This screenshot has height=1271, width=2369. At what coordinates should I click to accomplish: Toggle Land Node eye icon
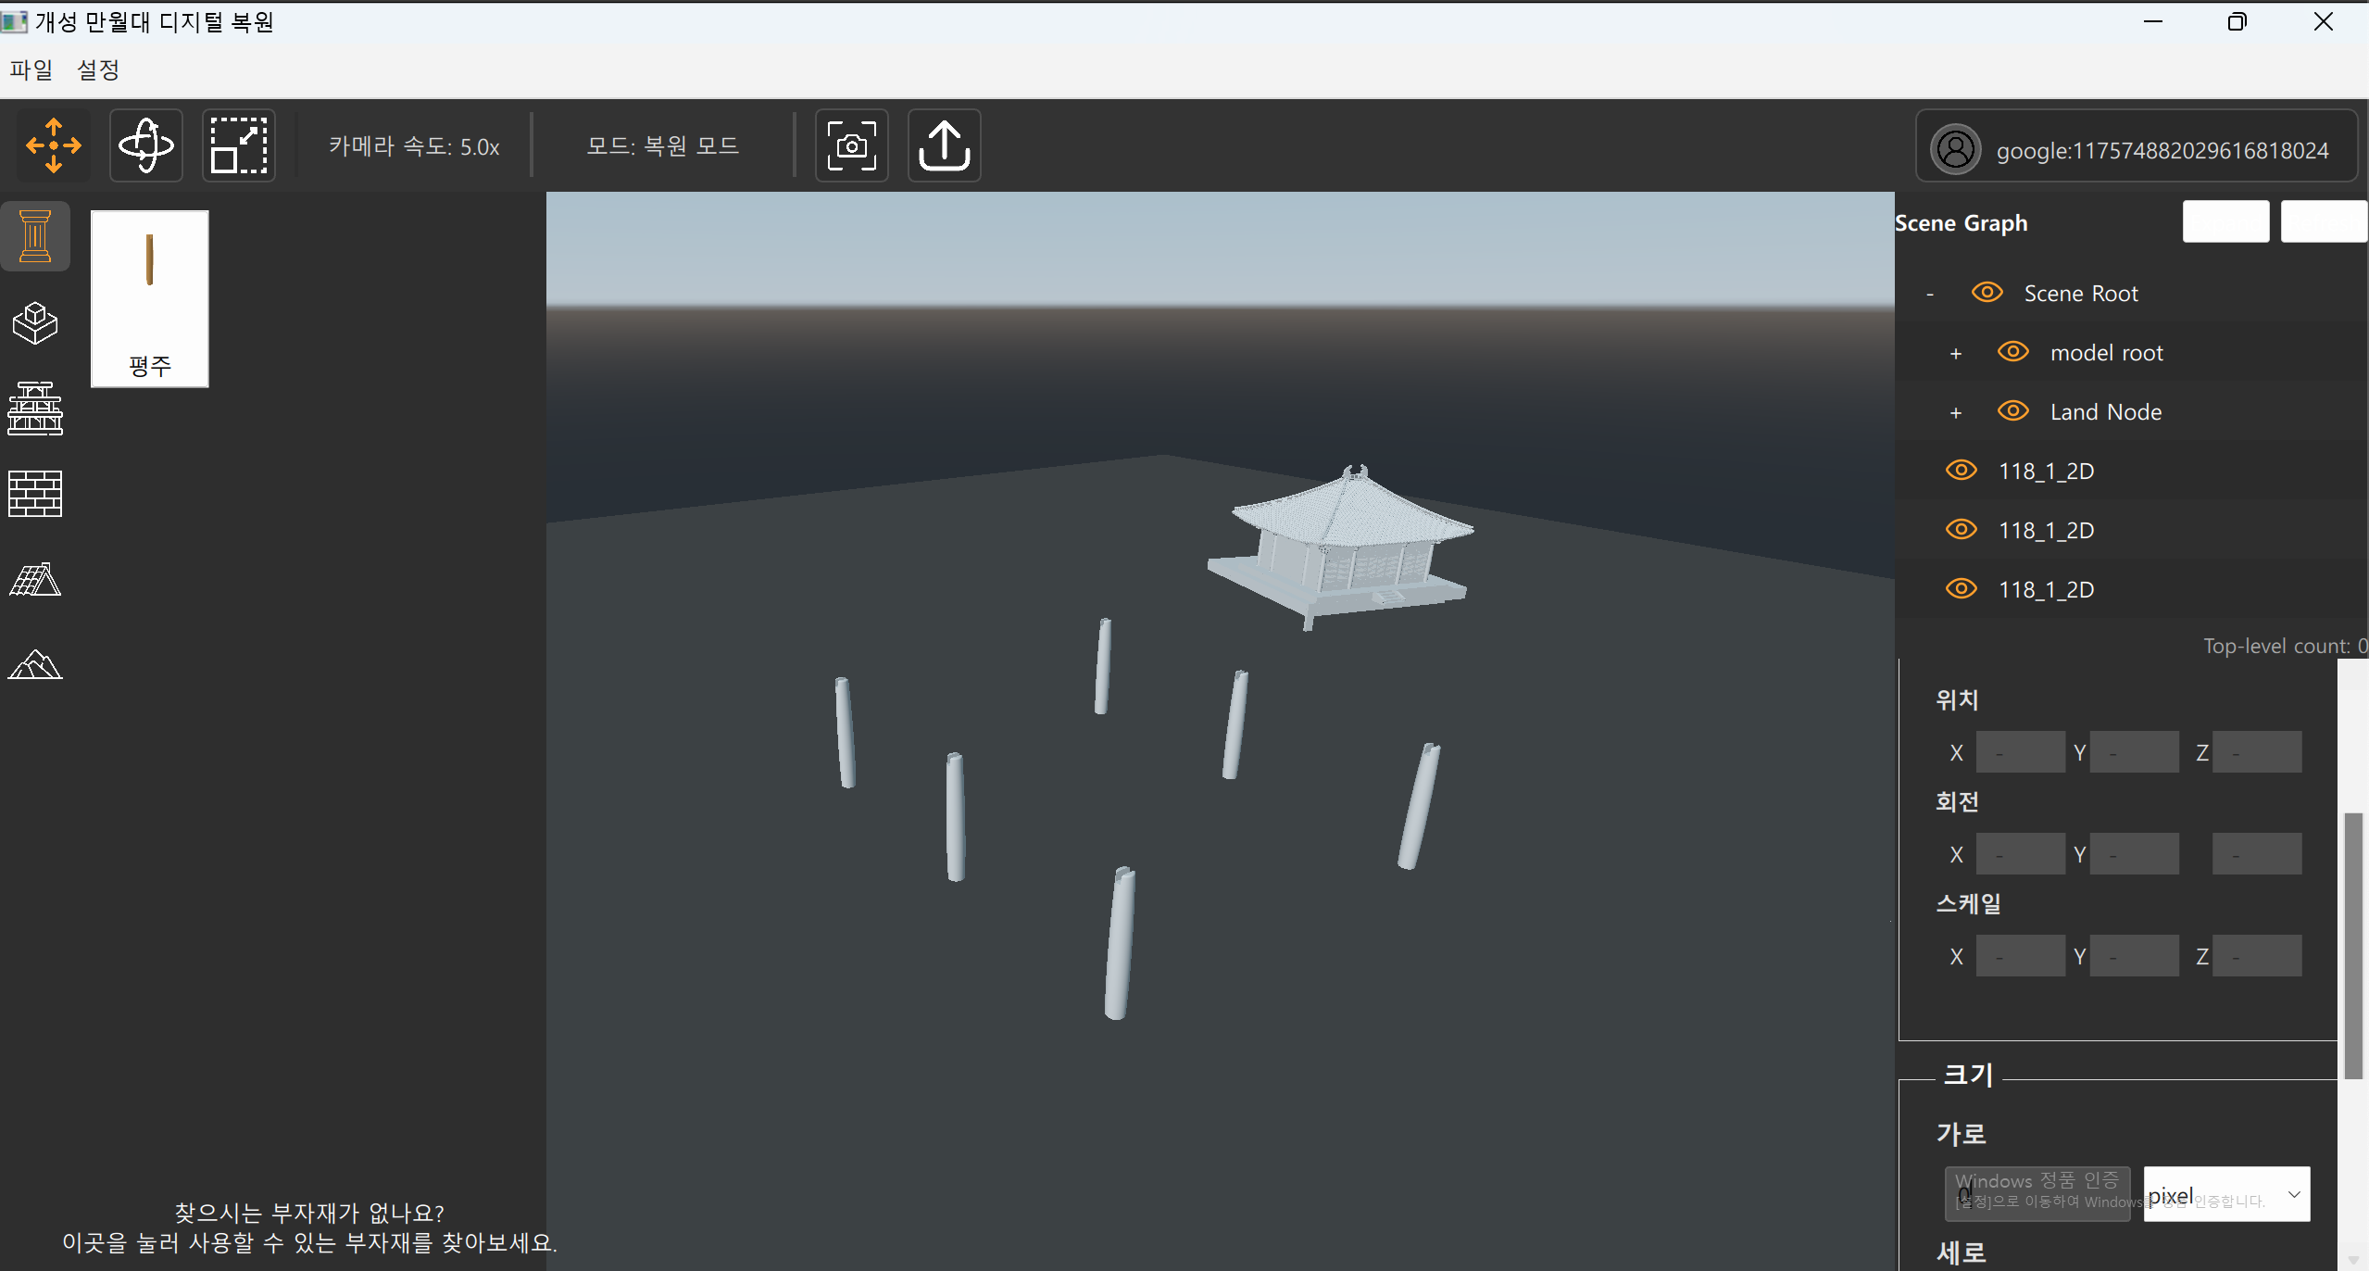(x=2013, y=411)
